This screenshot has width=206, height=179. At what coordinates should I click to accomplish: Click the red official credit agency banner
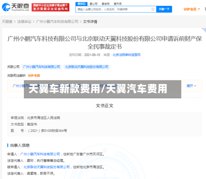pos(50,7)
